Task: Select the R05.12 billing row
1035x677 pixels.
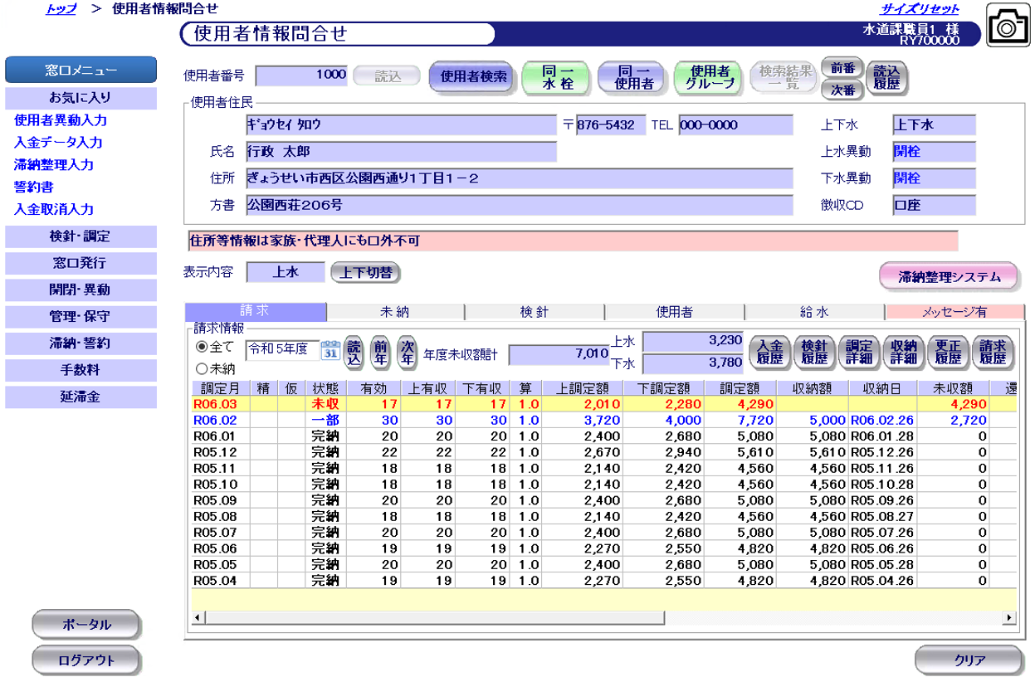Action: tap(603, 452)
